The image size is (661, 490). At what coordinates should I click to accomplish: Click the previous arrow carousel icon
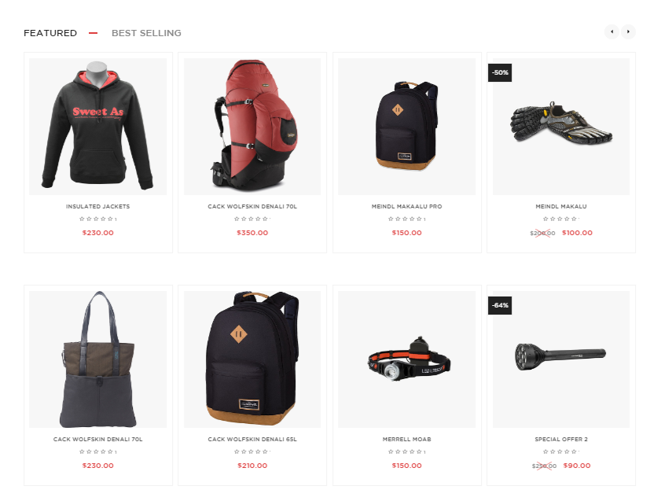coord(611,31)
